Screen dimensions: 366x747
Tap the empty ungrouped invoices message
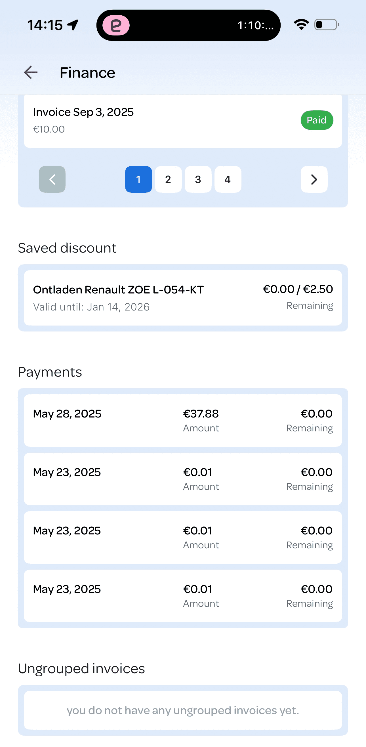coord(183,710)
